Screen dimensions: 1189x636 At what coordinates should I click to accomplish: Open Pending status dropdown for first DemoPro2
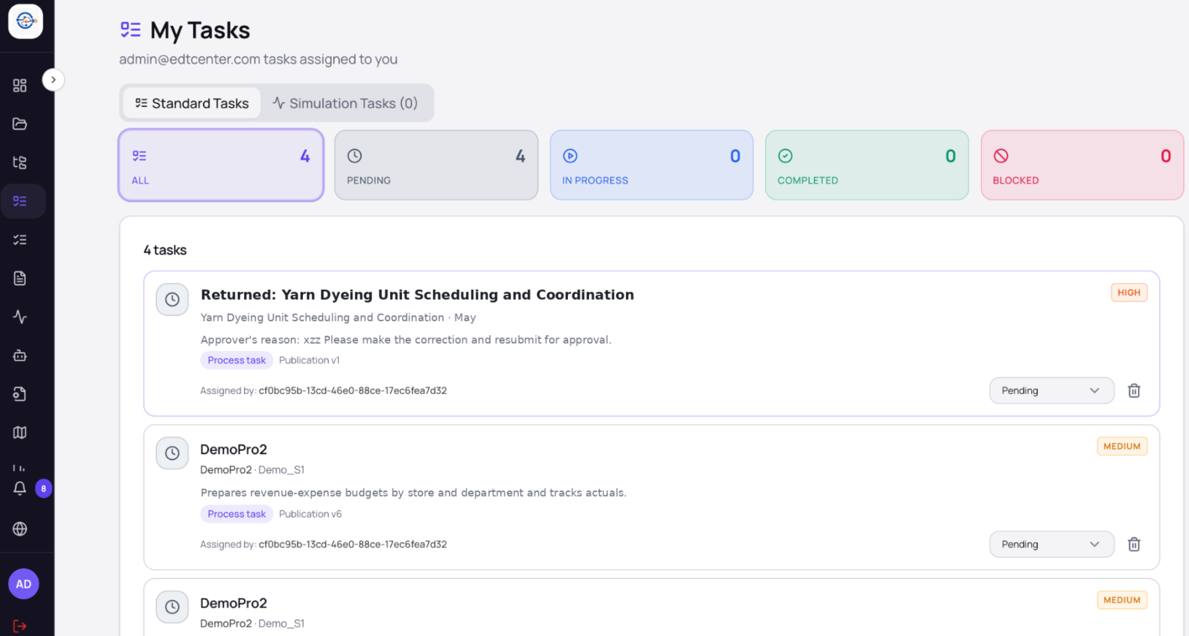[1052, 544]
